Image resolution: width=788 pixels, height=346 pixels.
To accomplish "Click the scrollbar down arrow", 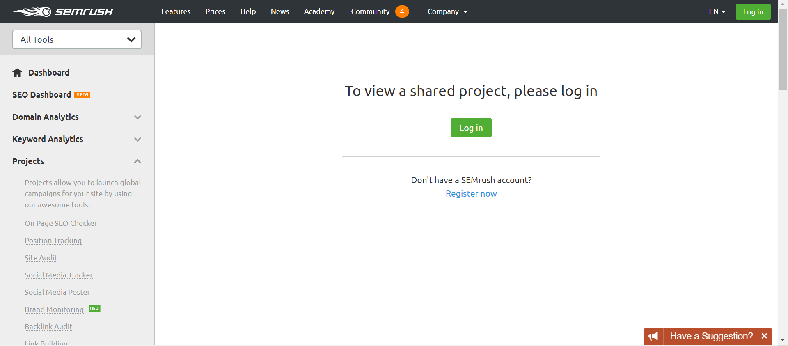I will tap(783, 340).
